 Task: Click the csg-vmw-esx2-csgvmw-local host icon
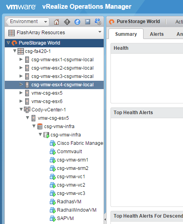pyautogui.click(x=27, y=68)
